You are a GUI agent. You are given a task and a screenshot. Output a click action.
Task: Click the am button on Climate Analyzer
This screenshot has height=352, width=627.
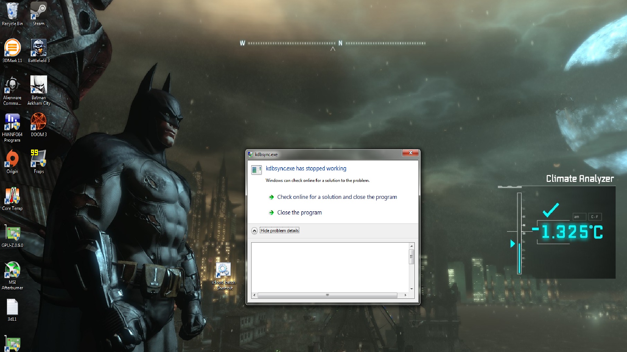click(x=579, y=217)
